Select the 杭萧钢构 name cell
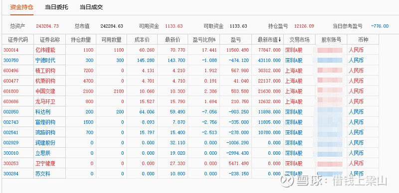This screenshot has width=399, height=193. [45, 81]
